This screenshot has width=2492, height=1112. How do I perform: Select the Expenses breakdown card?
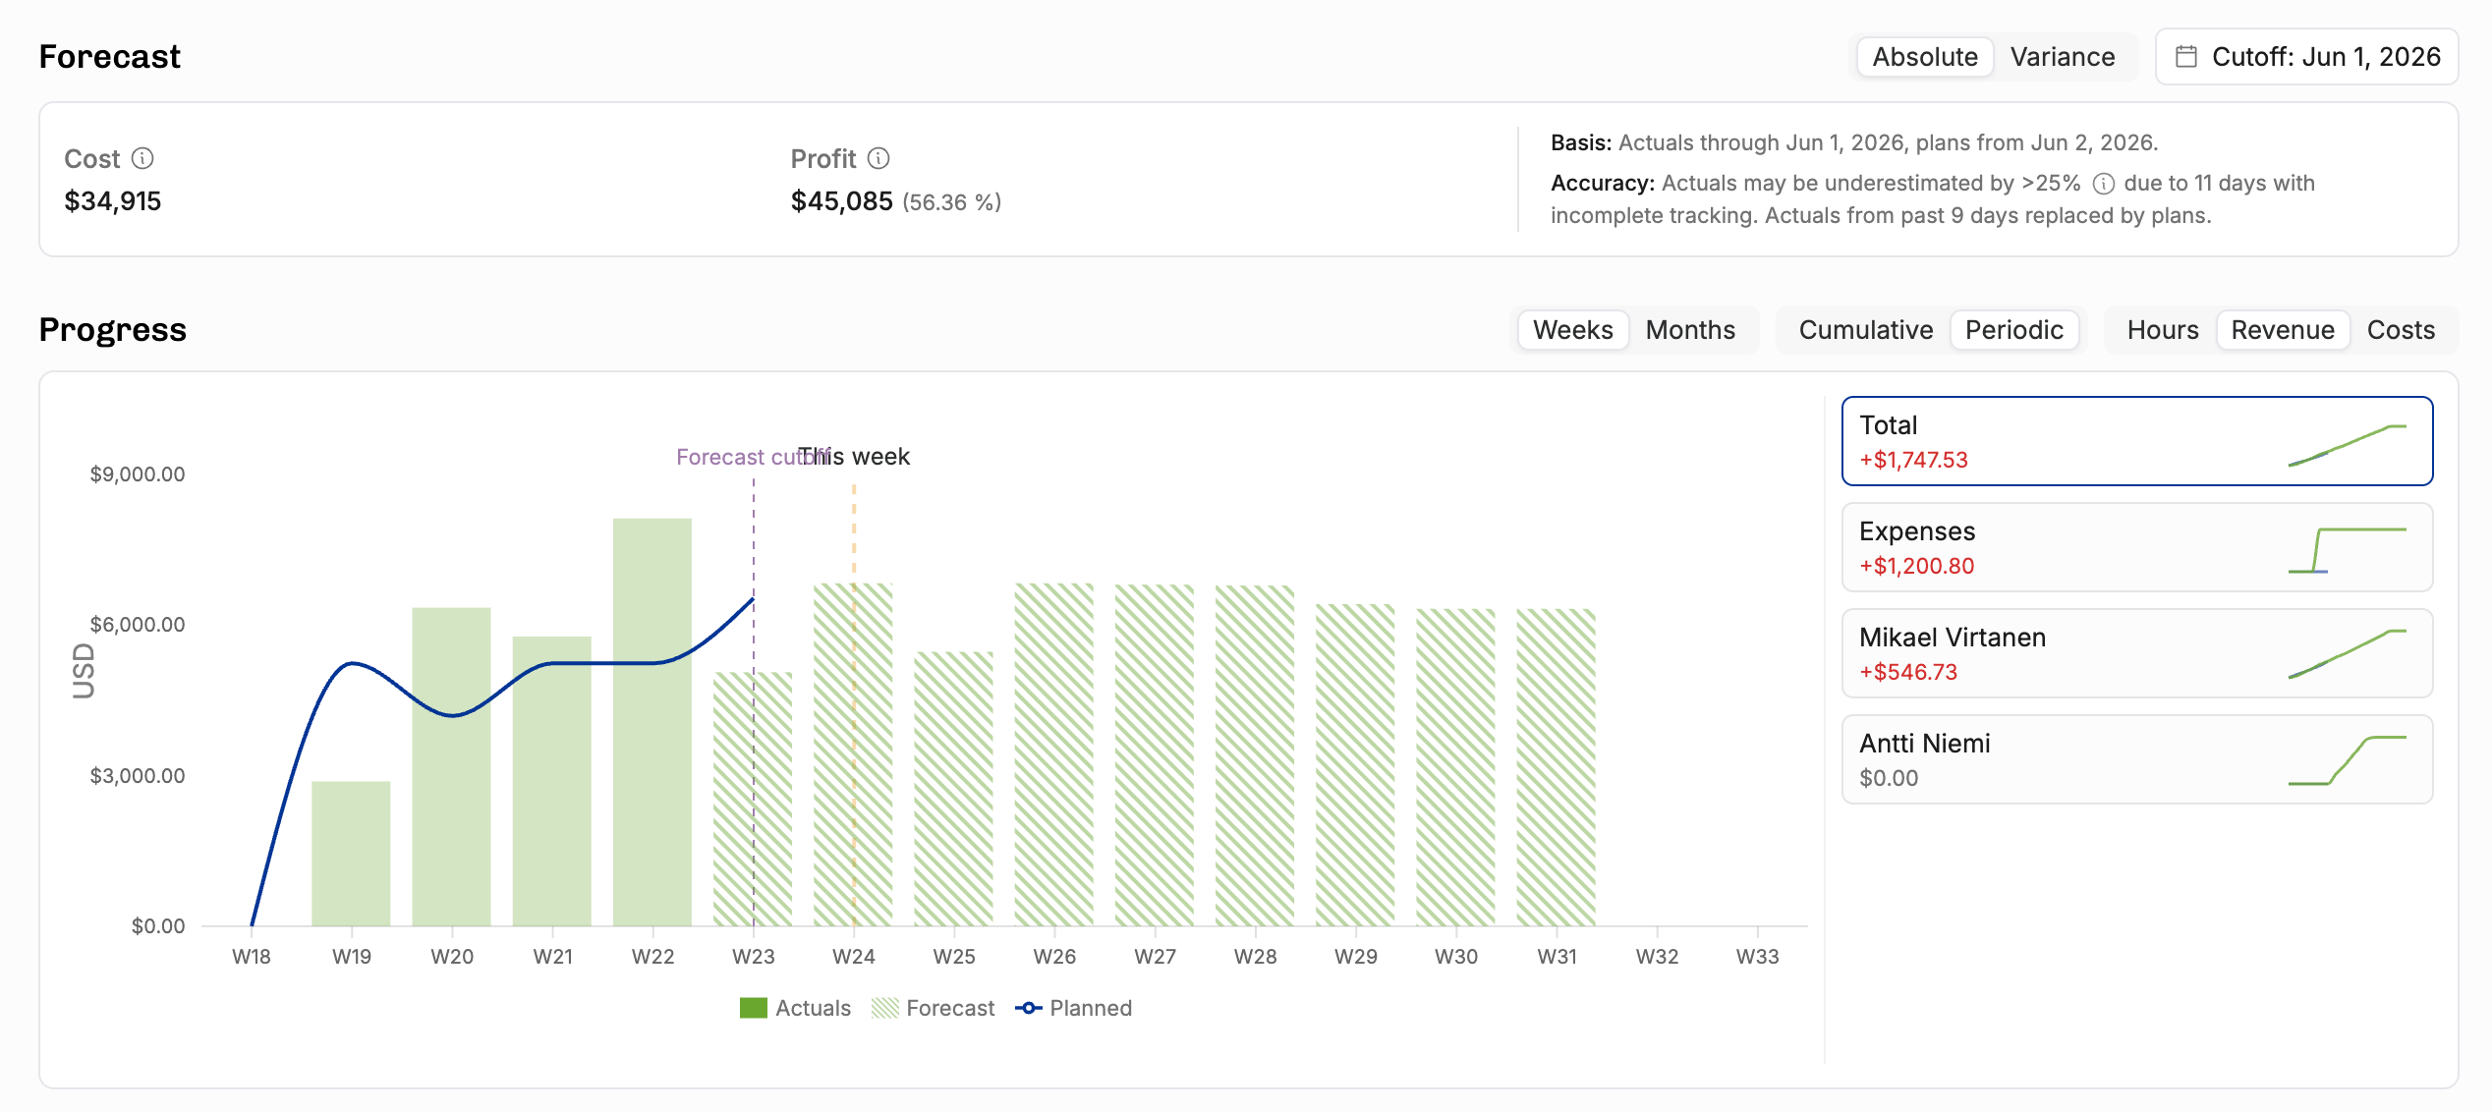[x=2136, y=547]
